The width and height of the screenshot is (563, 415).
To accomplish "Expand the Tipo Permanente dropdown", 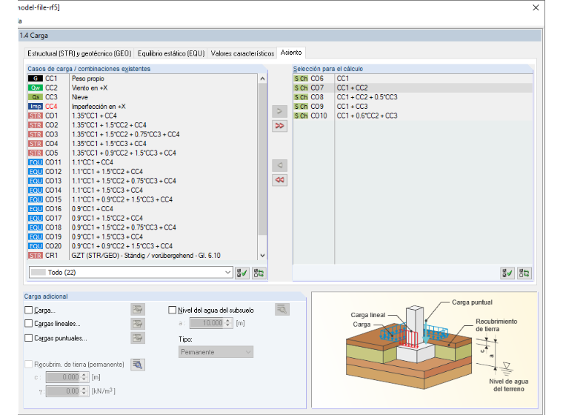I will click(x=216, y=352).
